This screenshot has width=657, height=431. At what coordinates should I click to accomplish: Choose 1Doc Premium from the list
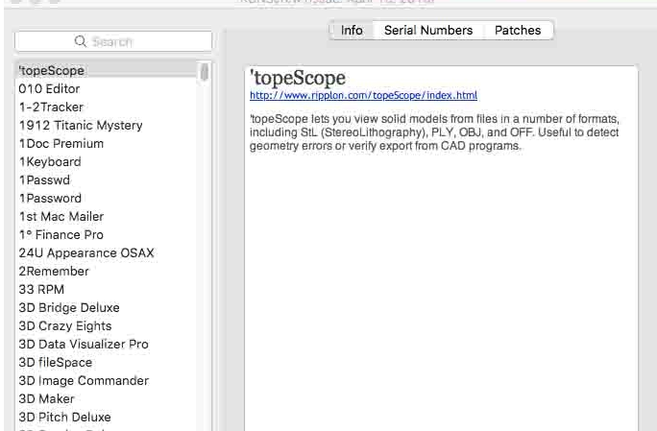point(107,143)
